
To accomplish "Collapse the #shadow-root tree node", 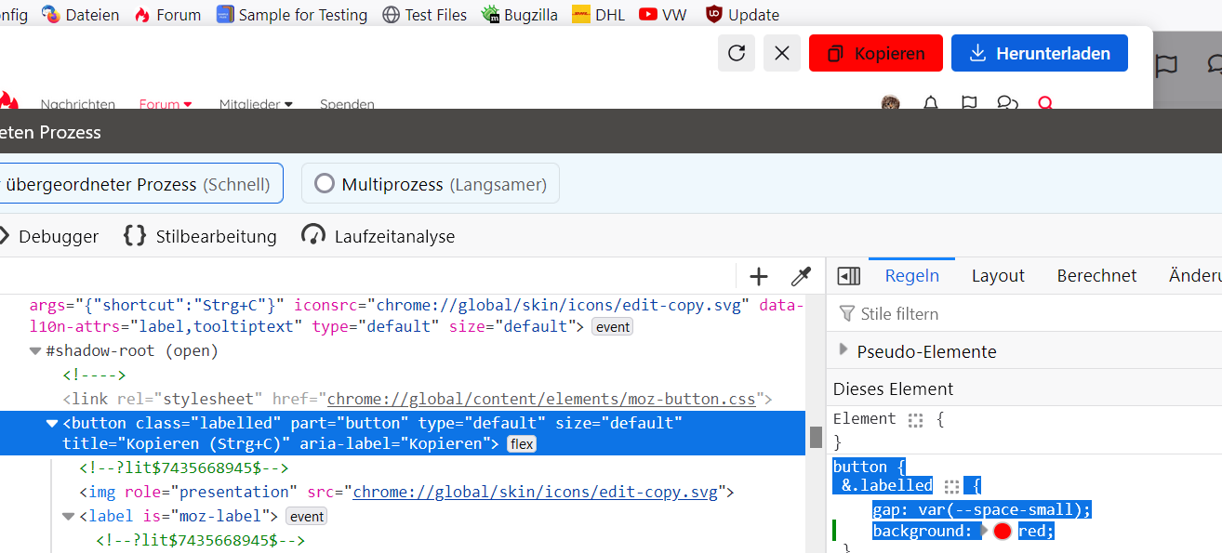I will tap(35, 351).
